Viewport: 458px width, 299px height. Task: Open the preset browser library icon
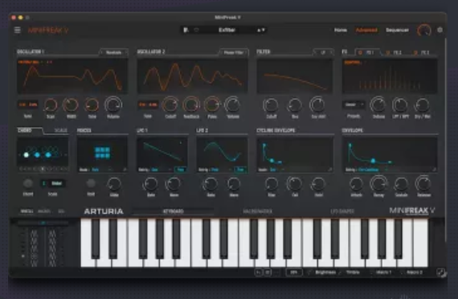186,30
